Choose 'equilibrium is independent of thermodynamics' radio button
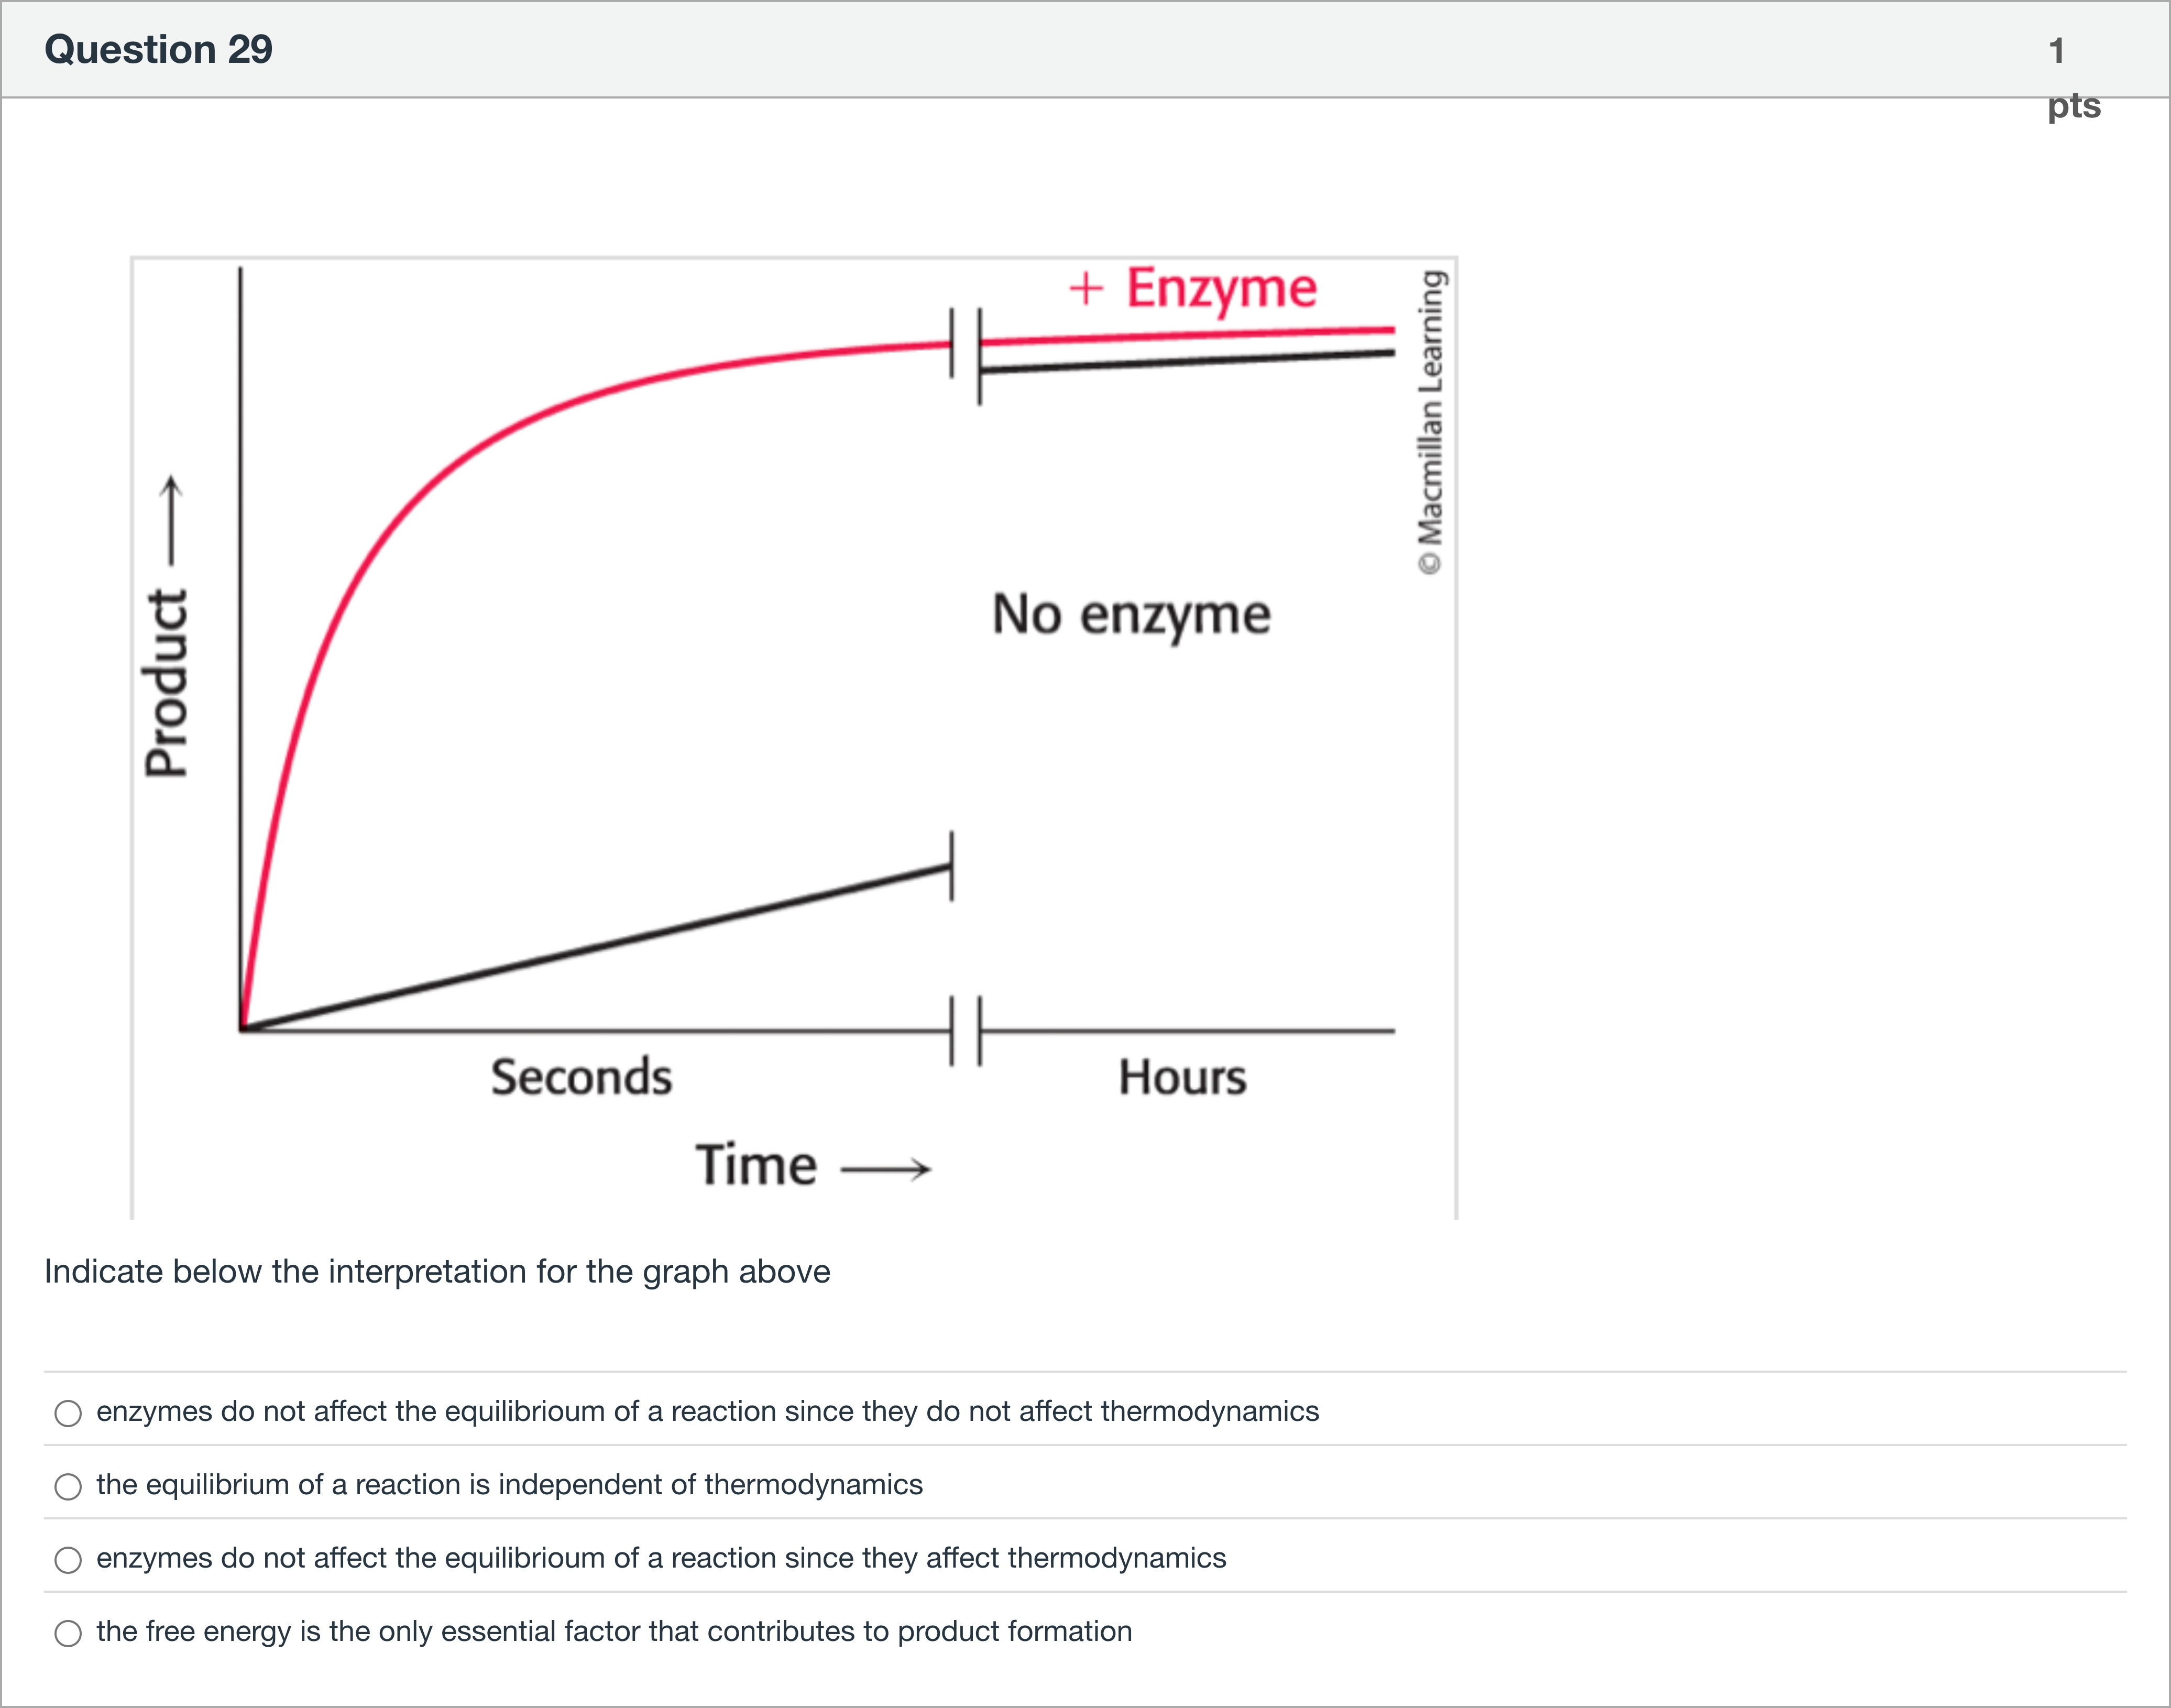This screenshot has height=1708, width=2171. tap(68, 1487)
